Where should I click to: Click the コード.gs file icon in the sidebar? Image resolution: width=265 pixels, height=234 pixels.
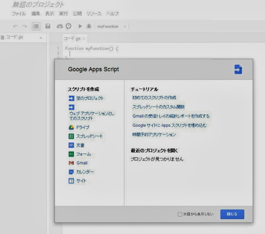[x=2, y=37]
